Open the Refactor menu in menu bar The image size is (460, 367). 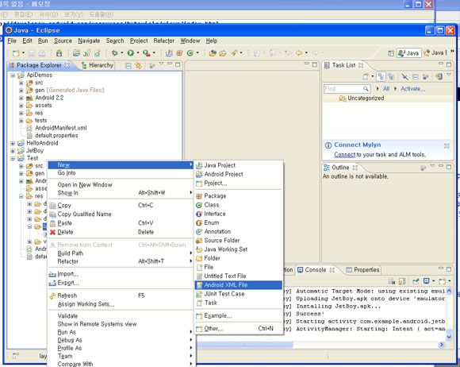(x=163, y=41)
